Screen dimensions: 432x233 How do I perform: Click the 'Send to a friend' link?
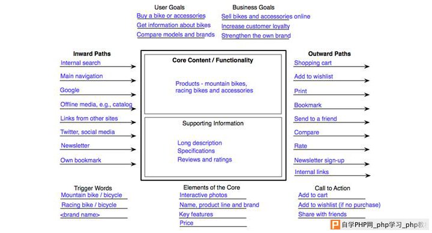316,119
